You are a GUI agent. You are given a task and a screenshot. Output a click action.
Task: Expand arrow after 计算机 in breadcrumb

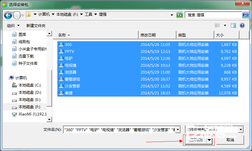(53, 14)
